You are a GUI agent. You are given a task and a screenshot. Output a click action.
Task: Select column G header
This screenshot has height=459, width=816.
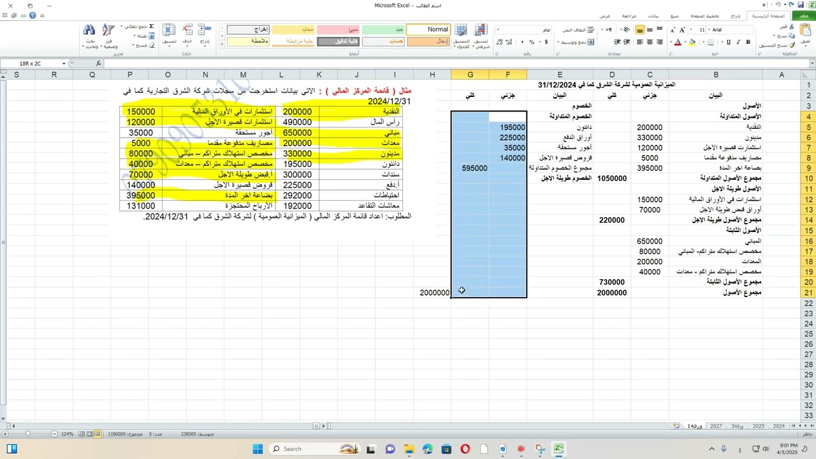click(470, 75)
